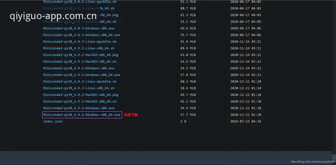Download Miniconda3-py39_4.9.2-Windows-x86.exe installer
The image size is (336, 165).
(x=79, y=108)
